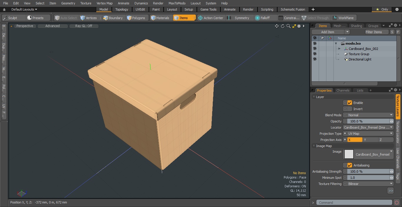Select the Boundary selection tool

tap(113, 18)
